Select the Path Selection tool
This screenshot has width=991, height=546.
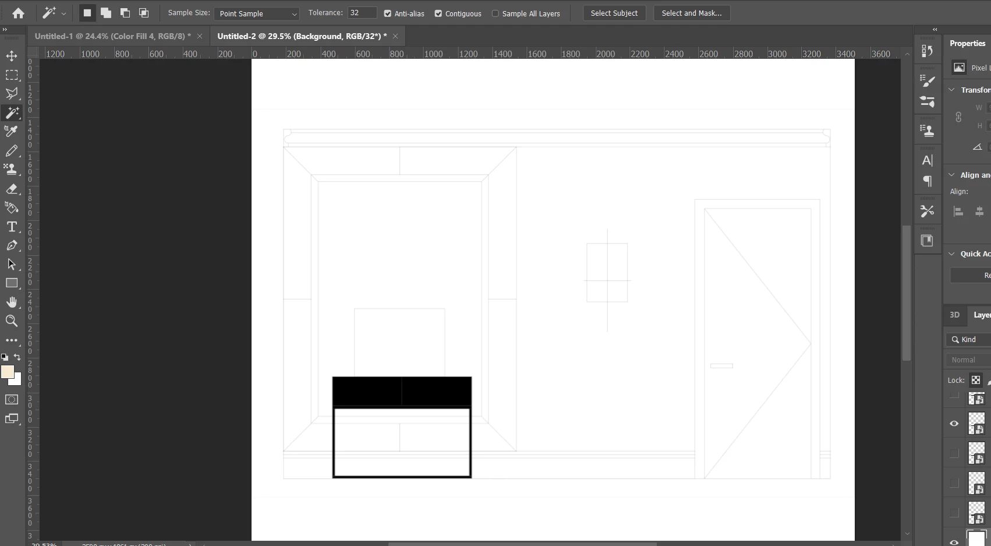12,265
